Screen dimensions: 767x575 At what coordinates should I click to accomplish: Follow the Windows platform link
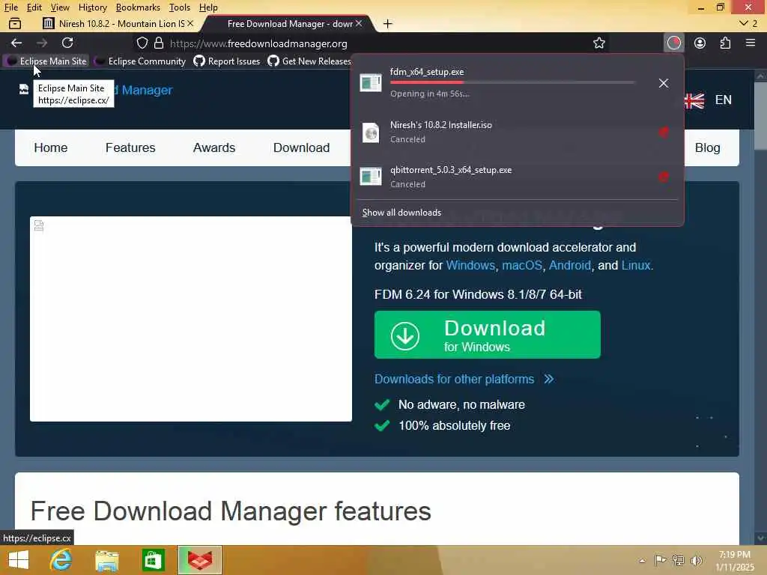[470, 265]
